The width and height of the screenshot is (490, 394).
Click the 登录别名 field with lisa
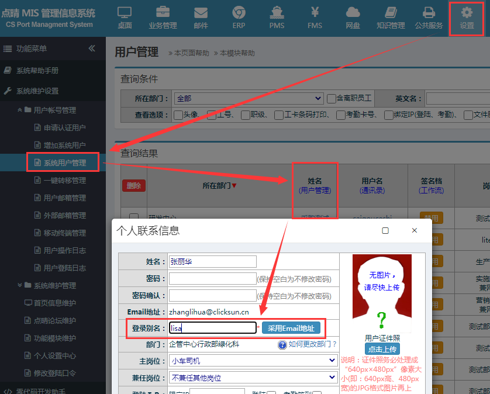pos(212,328)
